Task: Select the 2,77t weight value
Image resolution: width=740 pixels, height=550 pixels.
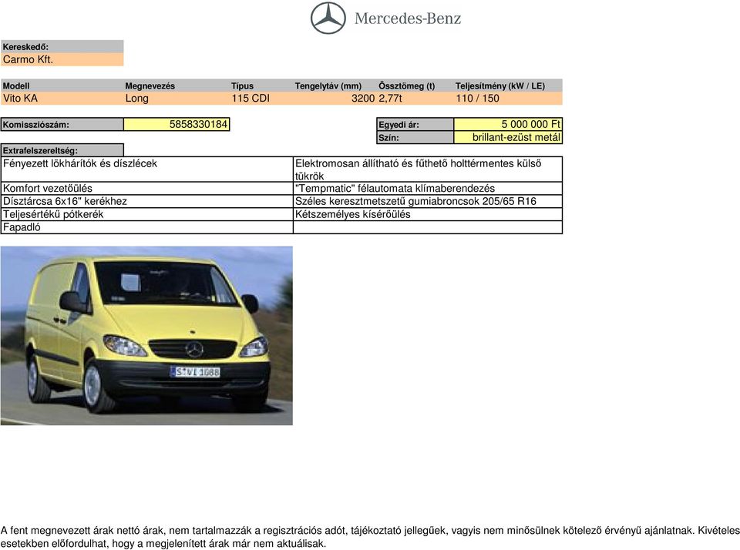Action: click(x=390, y=98)
